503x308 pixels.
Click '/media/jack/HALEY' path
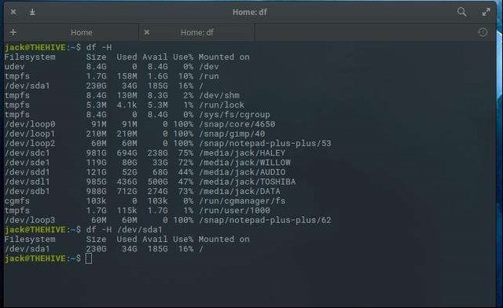tap(242, 153)
